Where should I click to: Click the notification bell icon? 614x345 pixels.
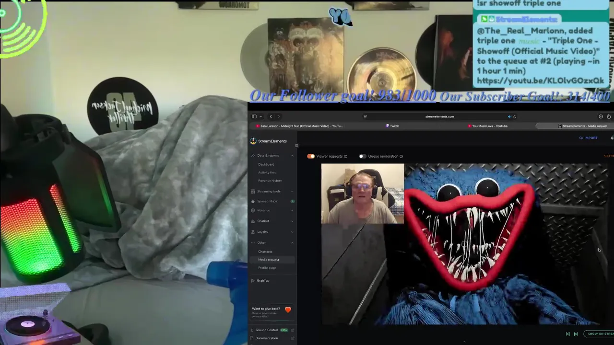point(612,138)
